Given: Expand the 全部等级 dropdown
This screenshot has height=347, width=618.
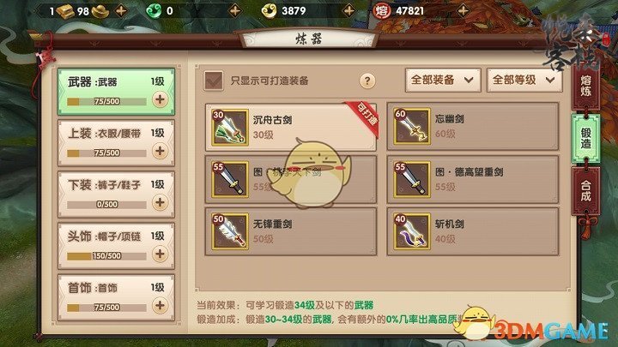Looking at the screenshot, I should (x=524, y=81).
